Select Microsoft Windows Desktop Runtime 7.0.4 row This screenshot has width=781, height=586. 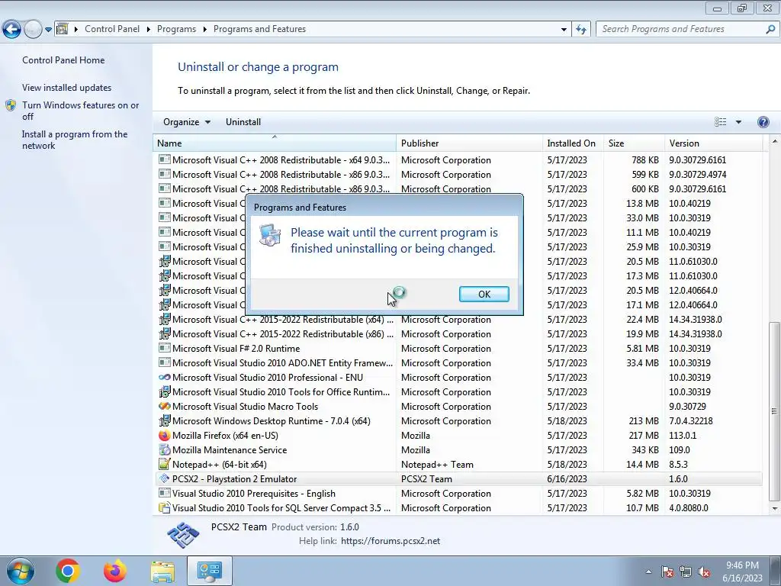click(x=458, y=421)
